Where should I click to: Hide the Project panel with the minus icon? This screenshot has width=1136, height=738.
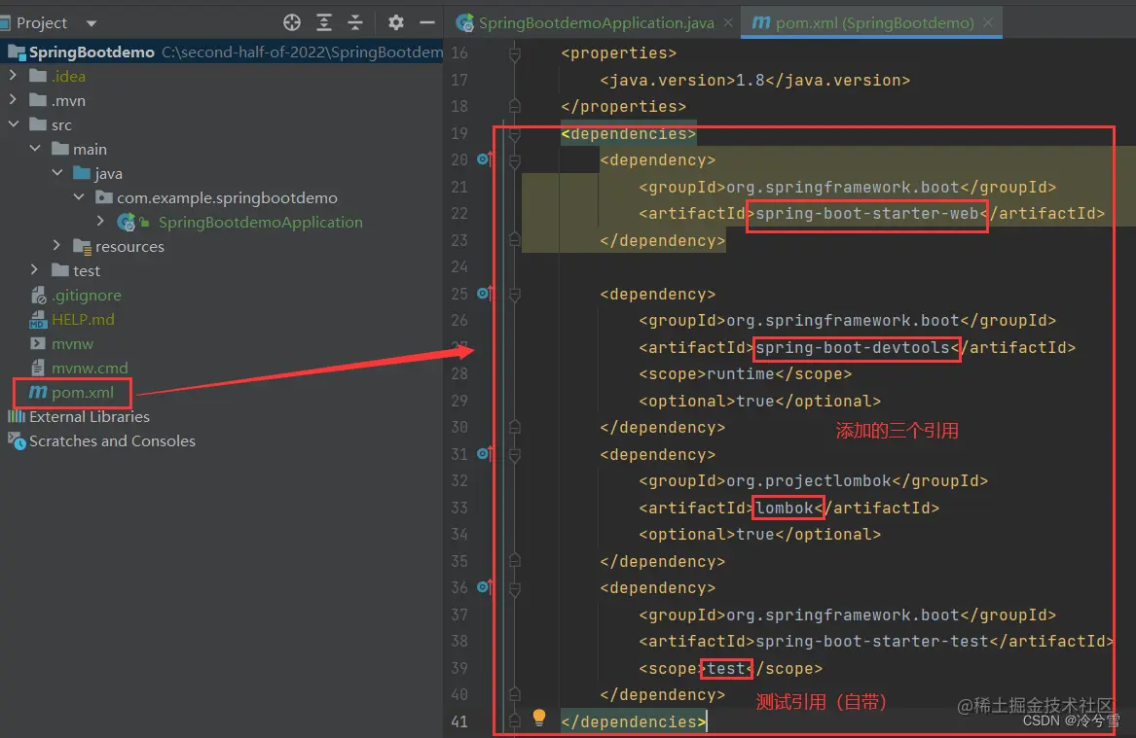pos(427,22)
